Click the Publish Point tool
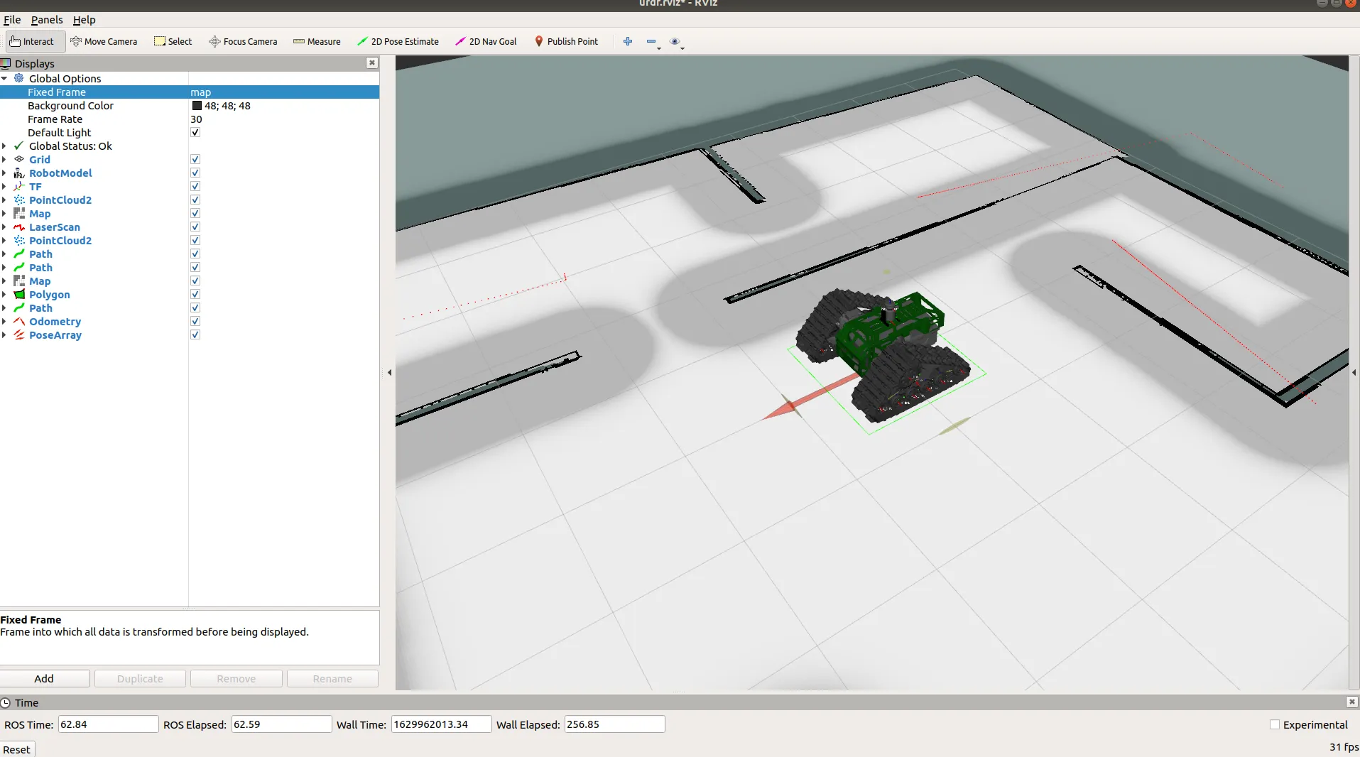Screen dimensions: 1360x757 (566, 41)
